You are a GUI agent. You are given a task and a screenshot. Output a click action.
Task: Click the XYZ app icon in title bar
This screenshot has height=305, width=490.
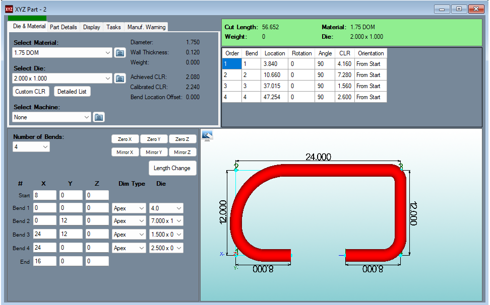[9, 9]
